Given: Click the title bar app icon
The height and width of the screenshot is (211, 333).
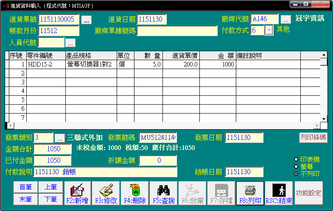Looking at the screenshot, I should (x=6, y=6).
